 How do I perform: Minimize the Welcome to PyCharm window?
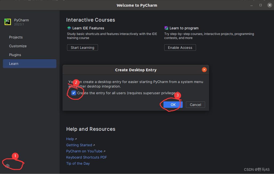tap(251, 5)
